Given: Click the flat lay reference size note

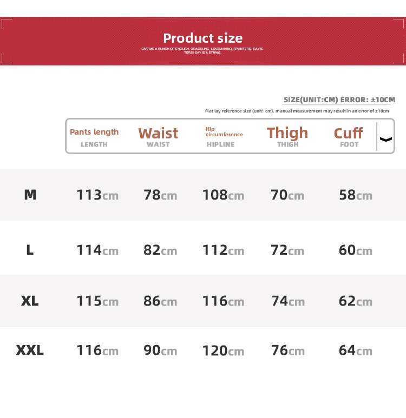Looking at the screenshot, I should (x=297, y=111).
